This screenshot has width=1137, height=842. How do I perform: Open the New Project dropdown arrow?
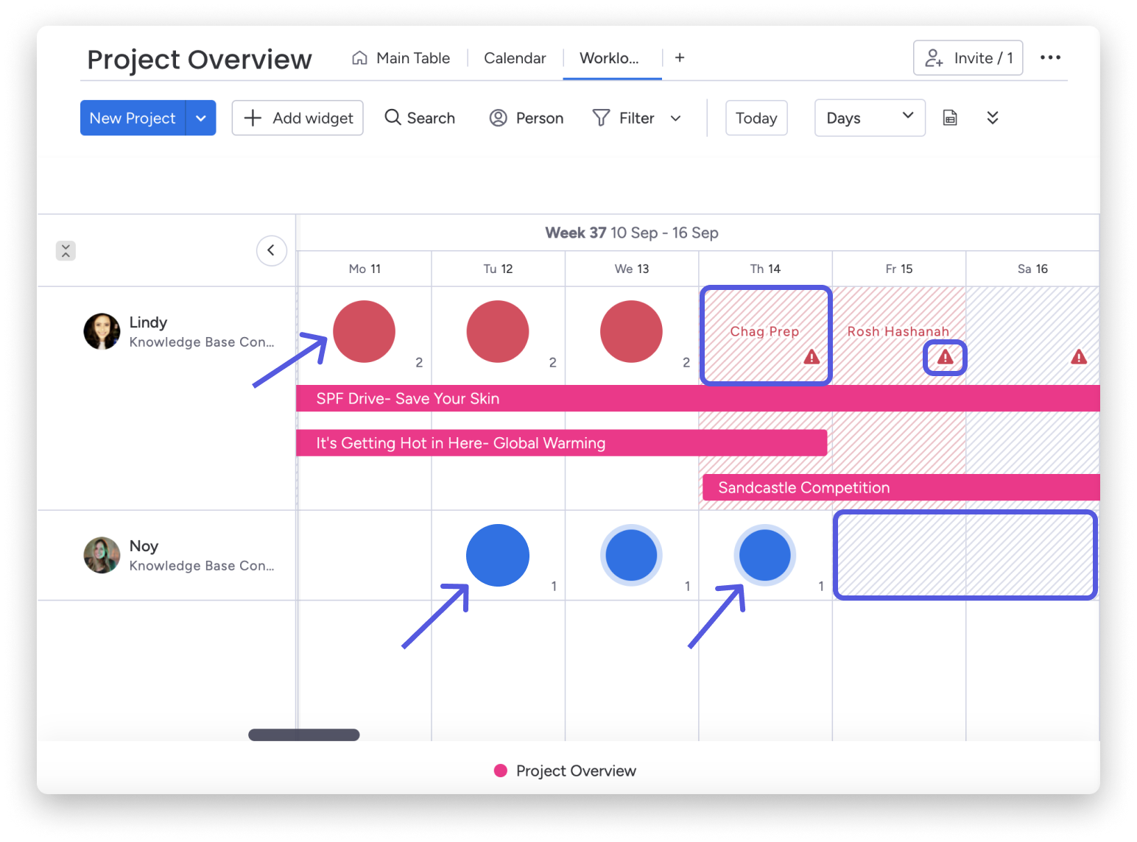coord(200,118)
